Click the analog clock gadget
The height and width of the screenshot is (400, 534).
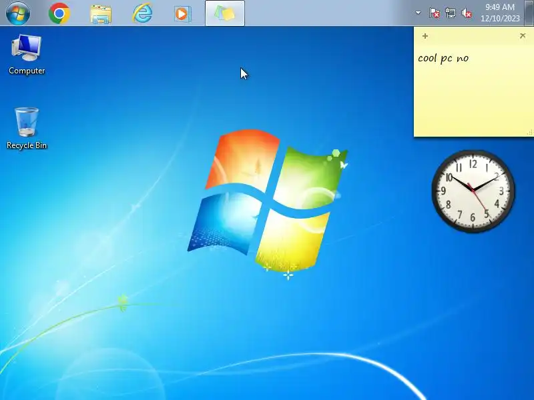tap(473, 191)
